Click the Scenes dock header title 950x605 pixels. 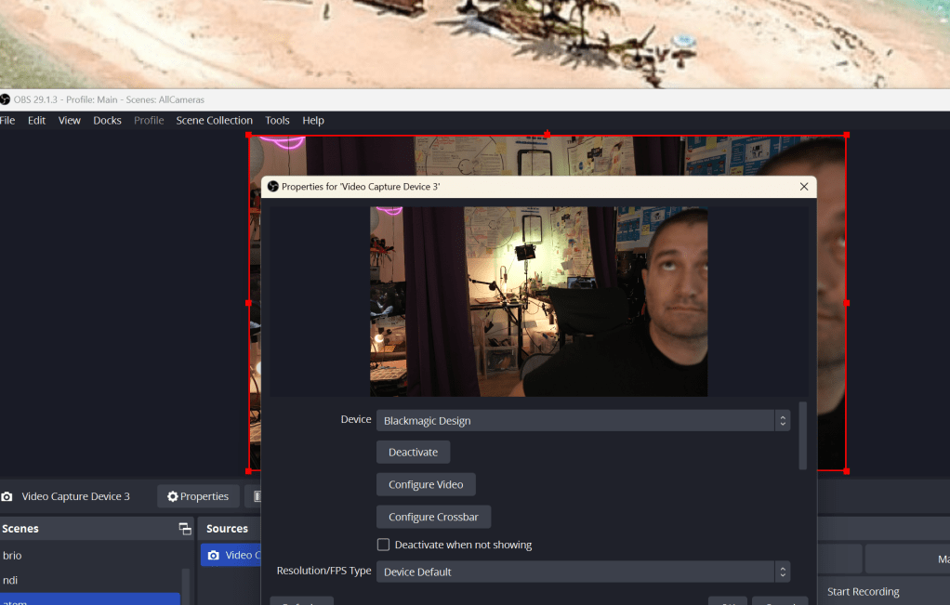click(x=20, y=529)
